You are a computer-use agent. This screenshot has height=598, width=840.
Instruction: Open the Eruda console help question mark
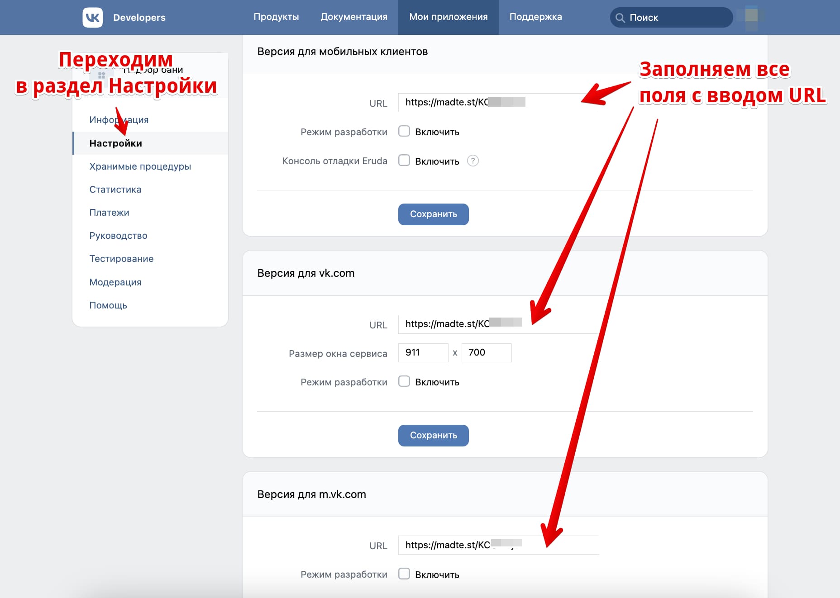pyautogui.click(x=472, y=161)
